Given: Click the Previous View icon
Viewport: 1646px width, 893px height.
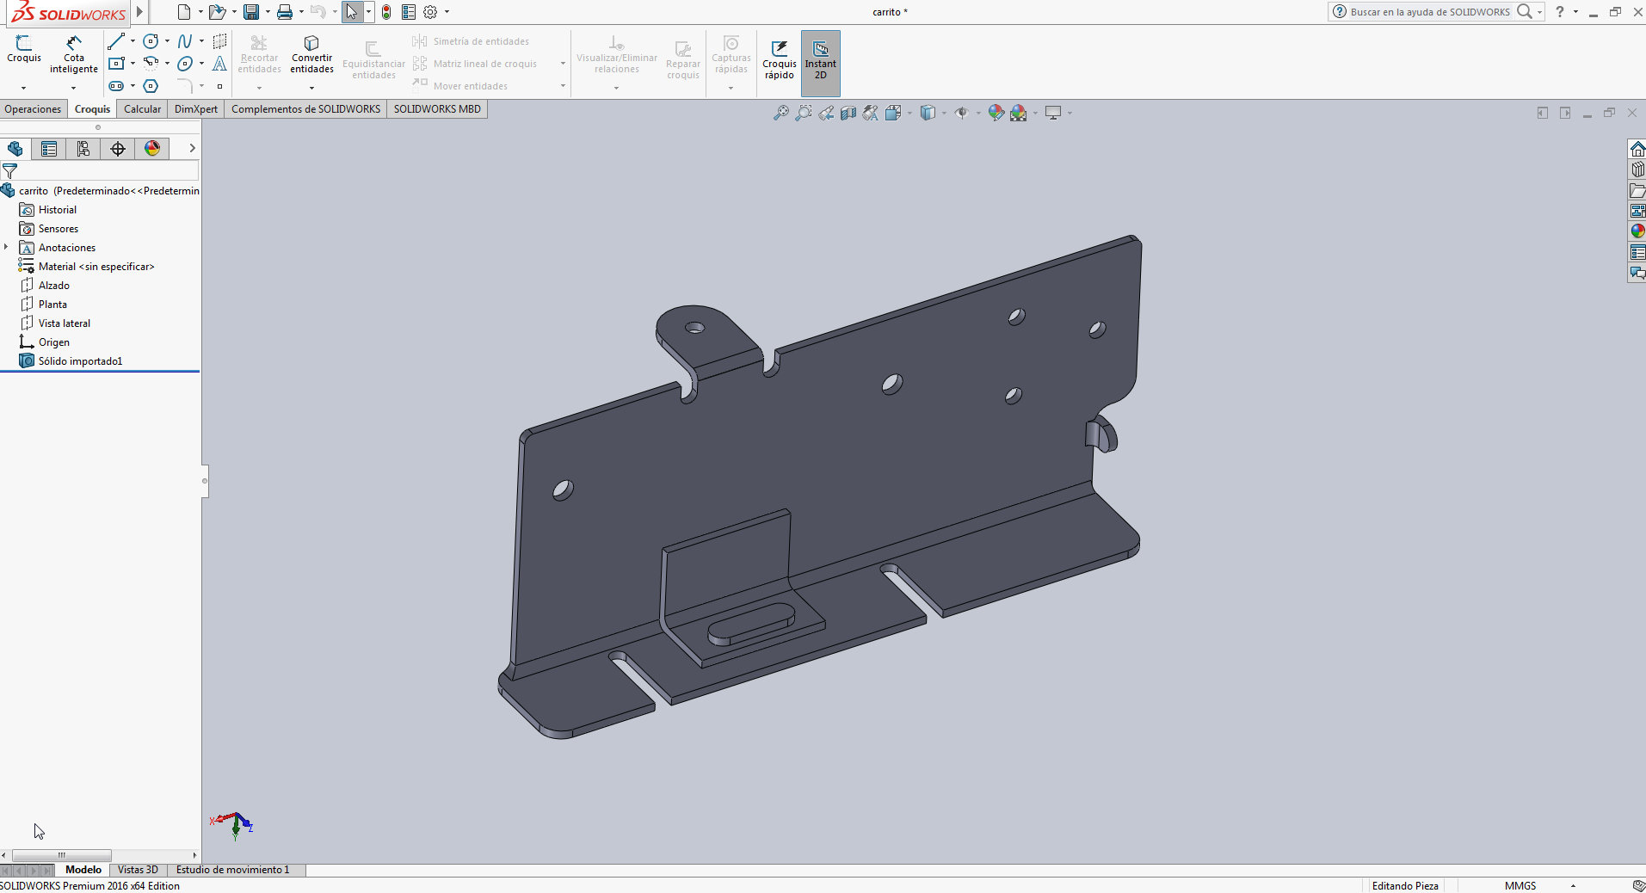Looking at the screenshot, I should coord(826,113).
